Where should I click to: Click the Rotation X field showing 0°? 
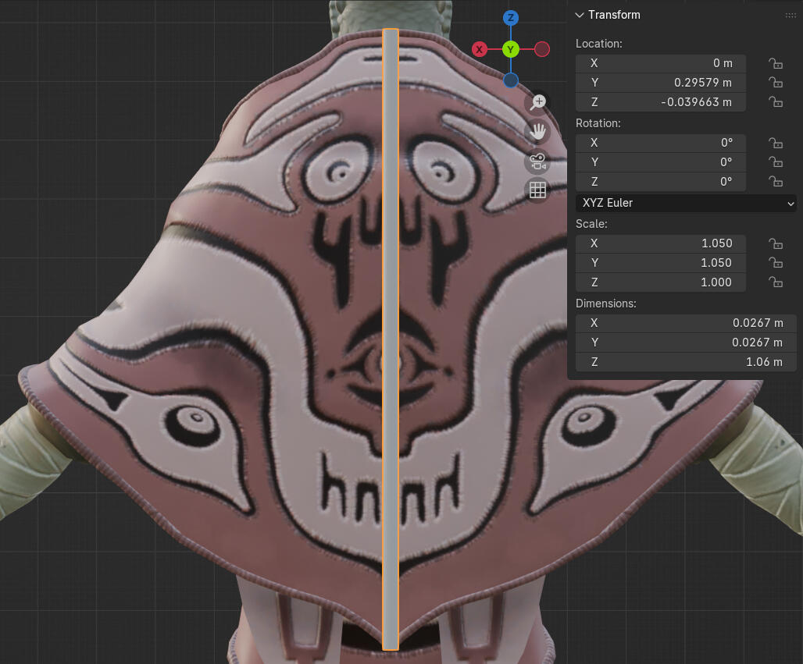click(660, 143)
